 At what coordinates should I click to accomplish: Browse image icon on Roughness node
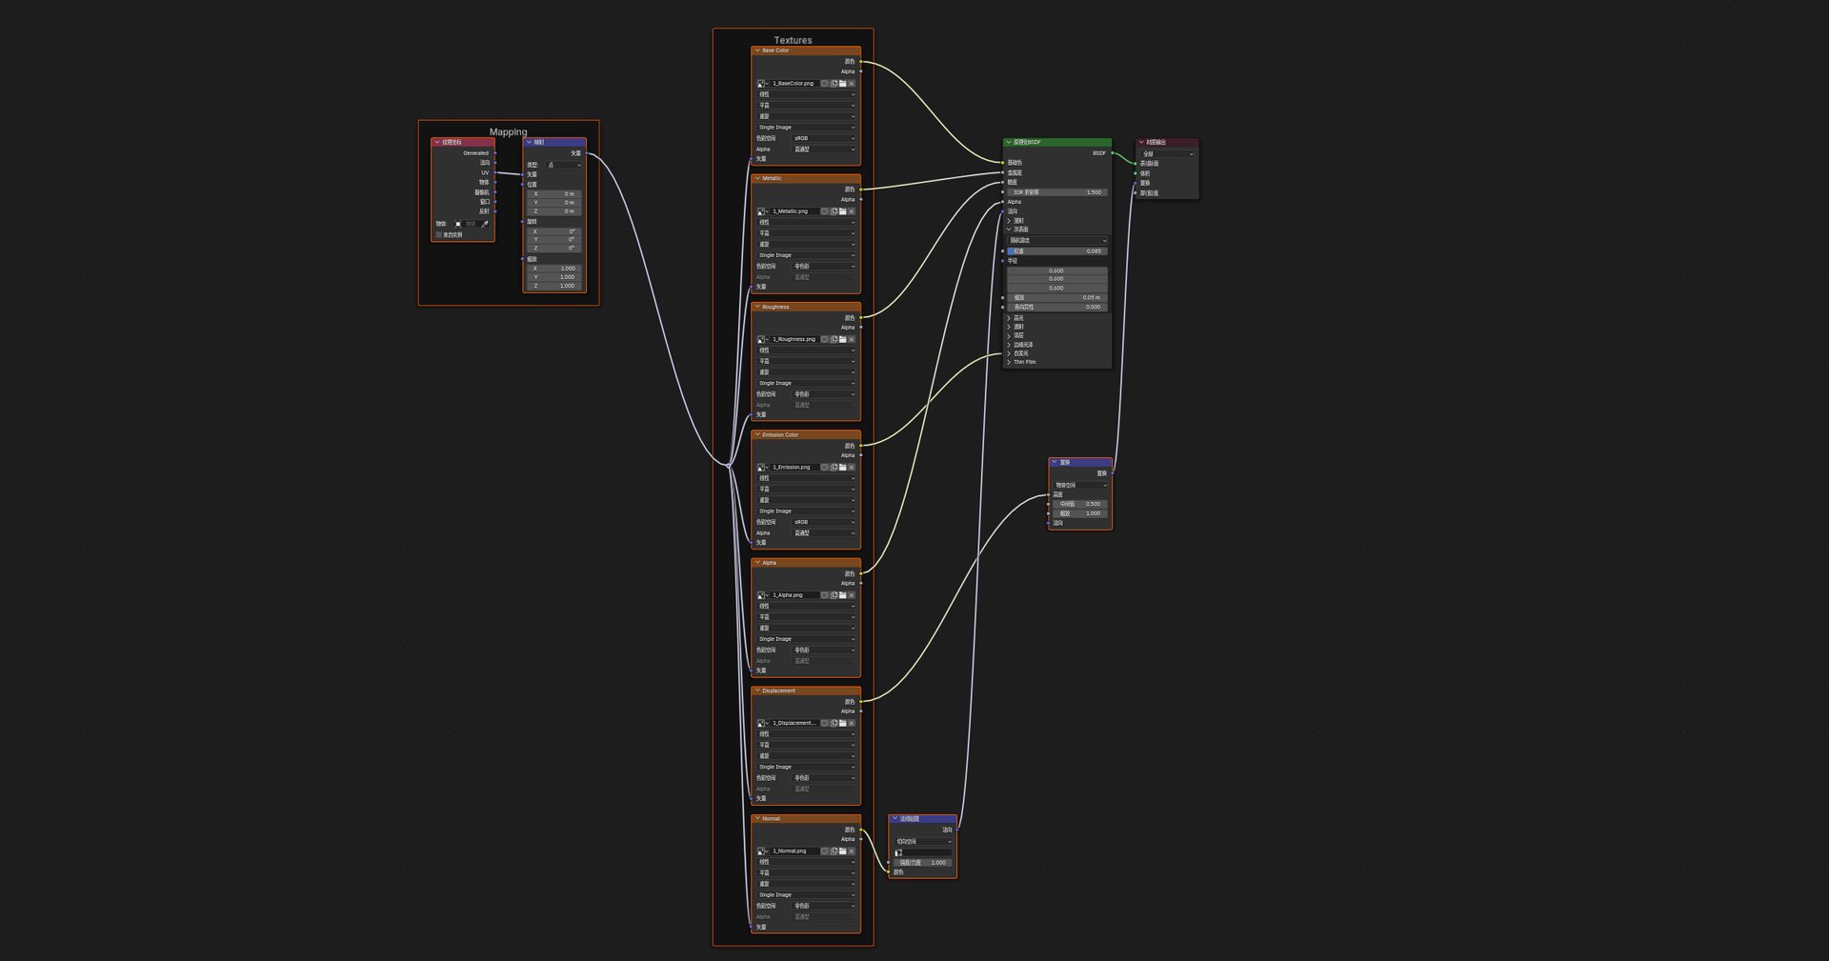pos(762,339)
